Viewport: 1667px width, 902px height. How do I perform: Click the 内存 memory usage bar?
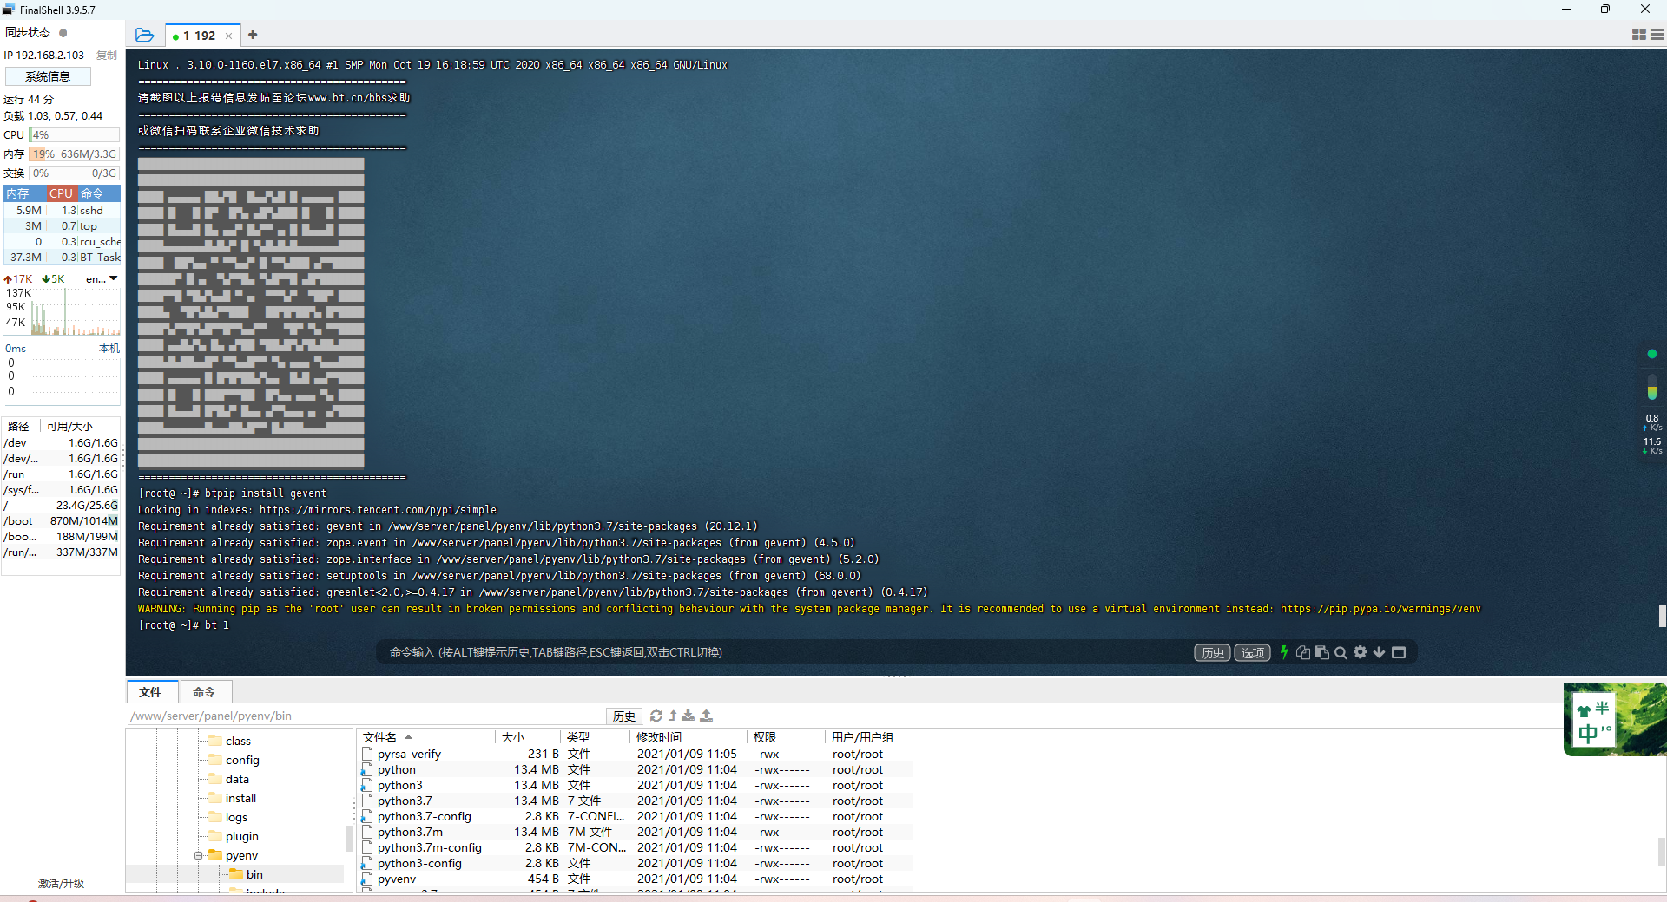point(74,154)
